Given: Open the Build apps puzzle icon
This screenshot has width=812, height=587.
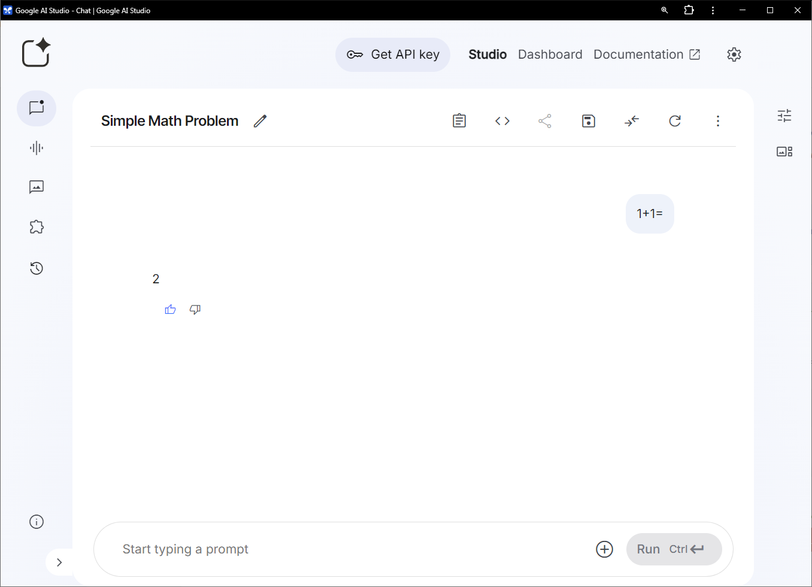Looking at the screenshot, I should (x=36, y=226).
